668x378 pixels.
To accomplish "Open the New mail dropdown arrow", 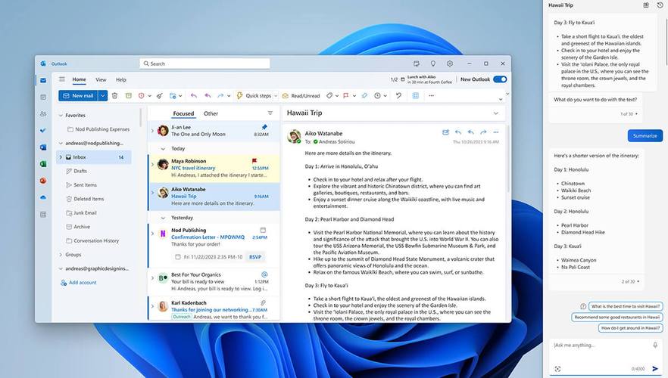I will 103,96.
